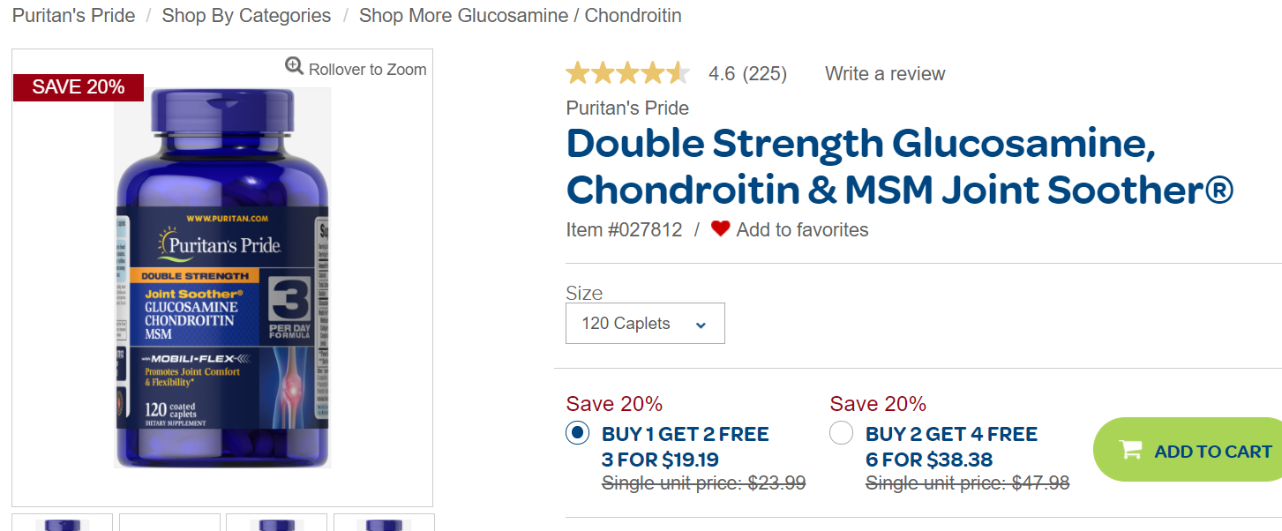Open the 120 Caplets size dropdown
Viewport: 1282px width, 531px height.
pos(644,324)
